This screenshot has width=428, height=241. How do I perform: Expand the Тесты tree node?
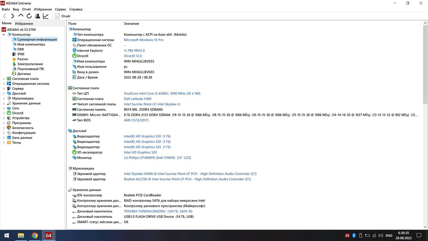(4, 142)
